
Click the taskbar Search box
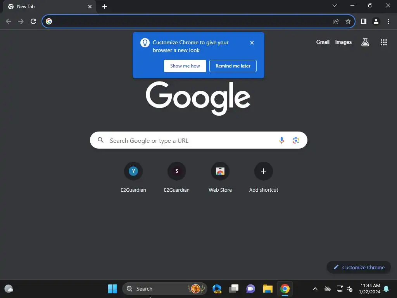click(164, 289)
